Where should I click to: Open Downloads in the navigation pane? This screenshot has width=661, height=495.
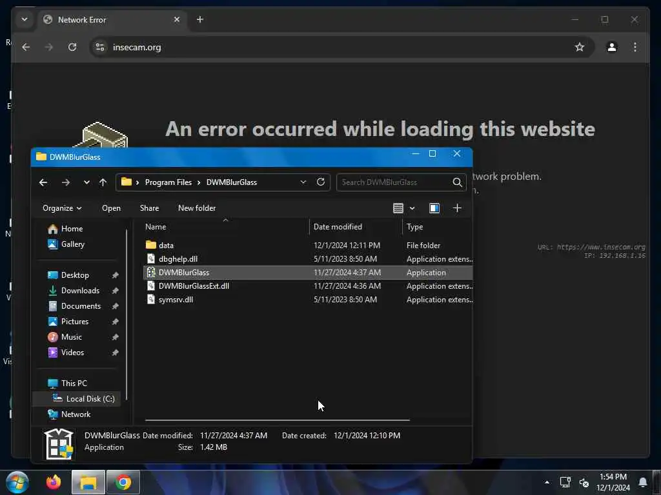[x=74, y=291]
